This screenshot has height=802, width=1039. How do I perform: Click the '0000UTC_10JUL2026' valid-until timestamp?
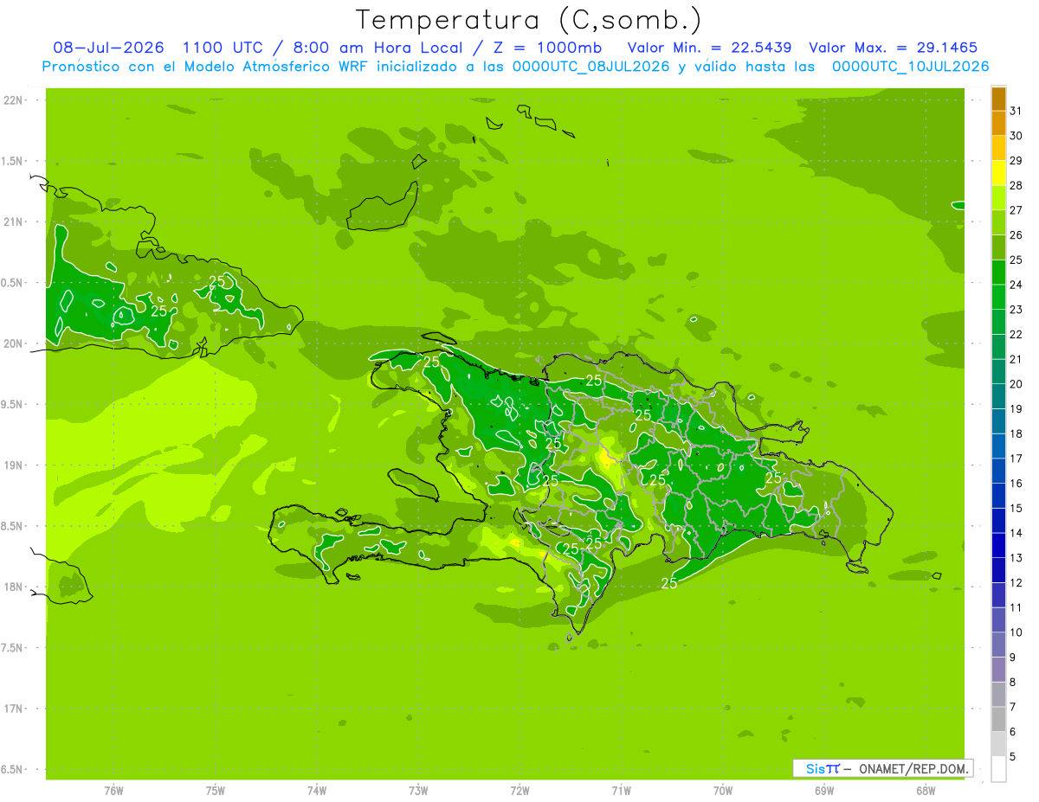tap(911, 67)
